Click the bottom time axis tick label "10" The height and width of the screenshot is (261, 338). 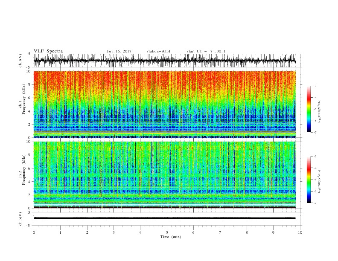300,232
